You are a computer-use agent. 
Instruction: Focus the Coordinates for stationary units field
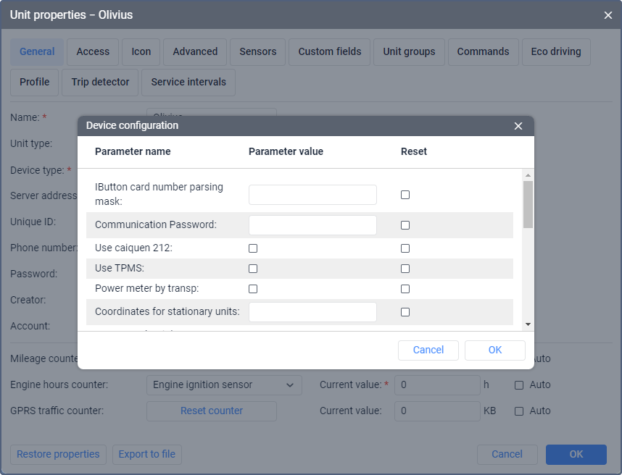click(312, 312)
